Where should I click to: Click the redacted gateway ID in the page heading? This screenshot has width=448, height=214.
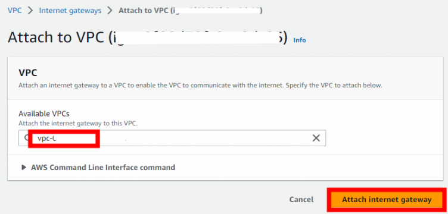pos(197,37)
